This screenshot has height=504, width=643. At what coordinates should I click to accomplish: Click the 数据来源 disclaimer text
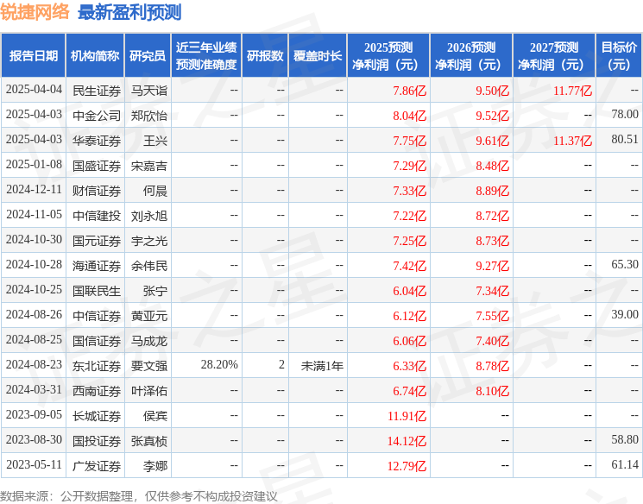139,496
